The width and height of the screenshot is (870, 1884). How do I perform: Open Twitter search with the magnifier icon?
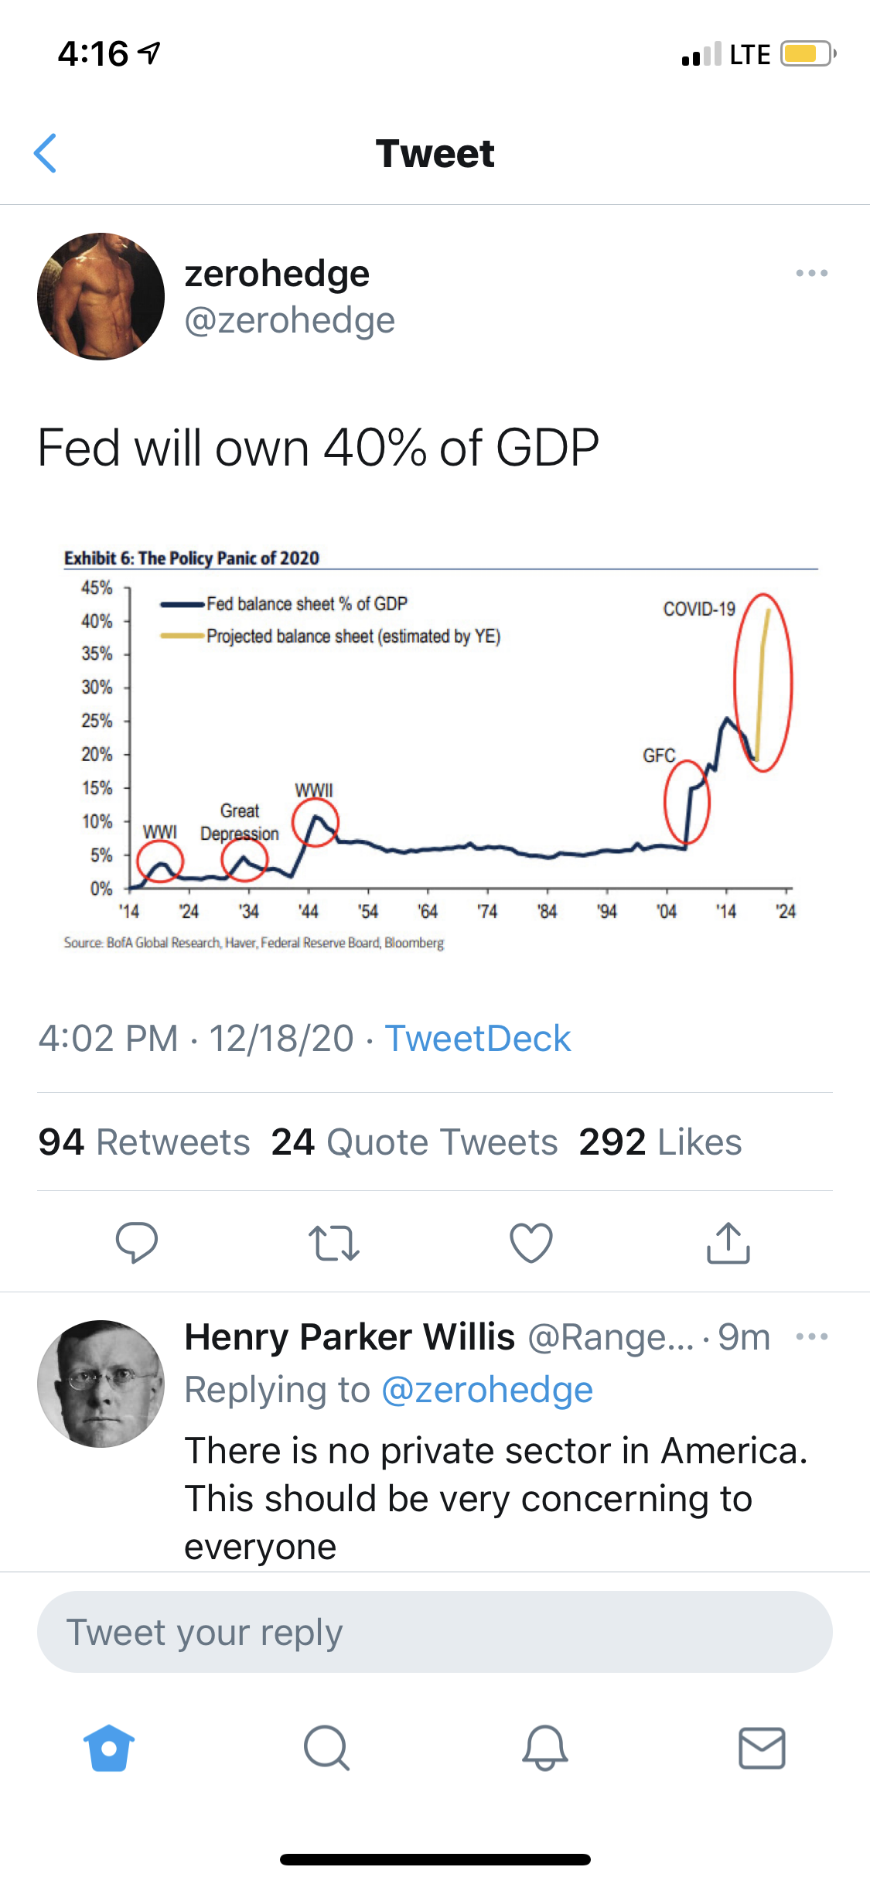click(326, 1749)
